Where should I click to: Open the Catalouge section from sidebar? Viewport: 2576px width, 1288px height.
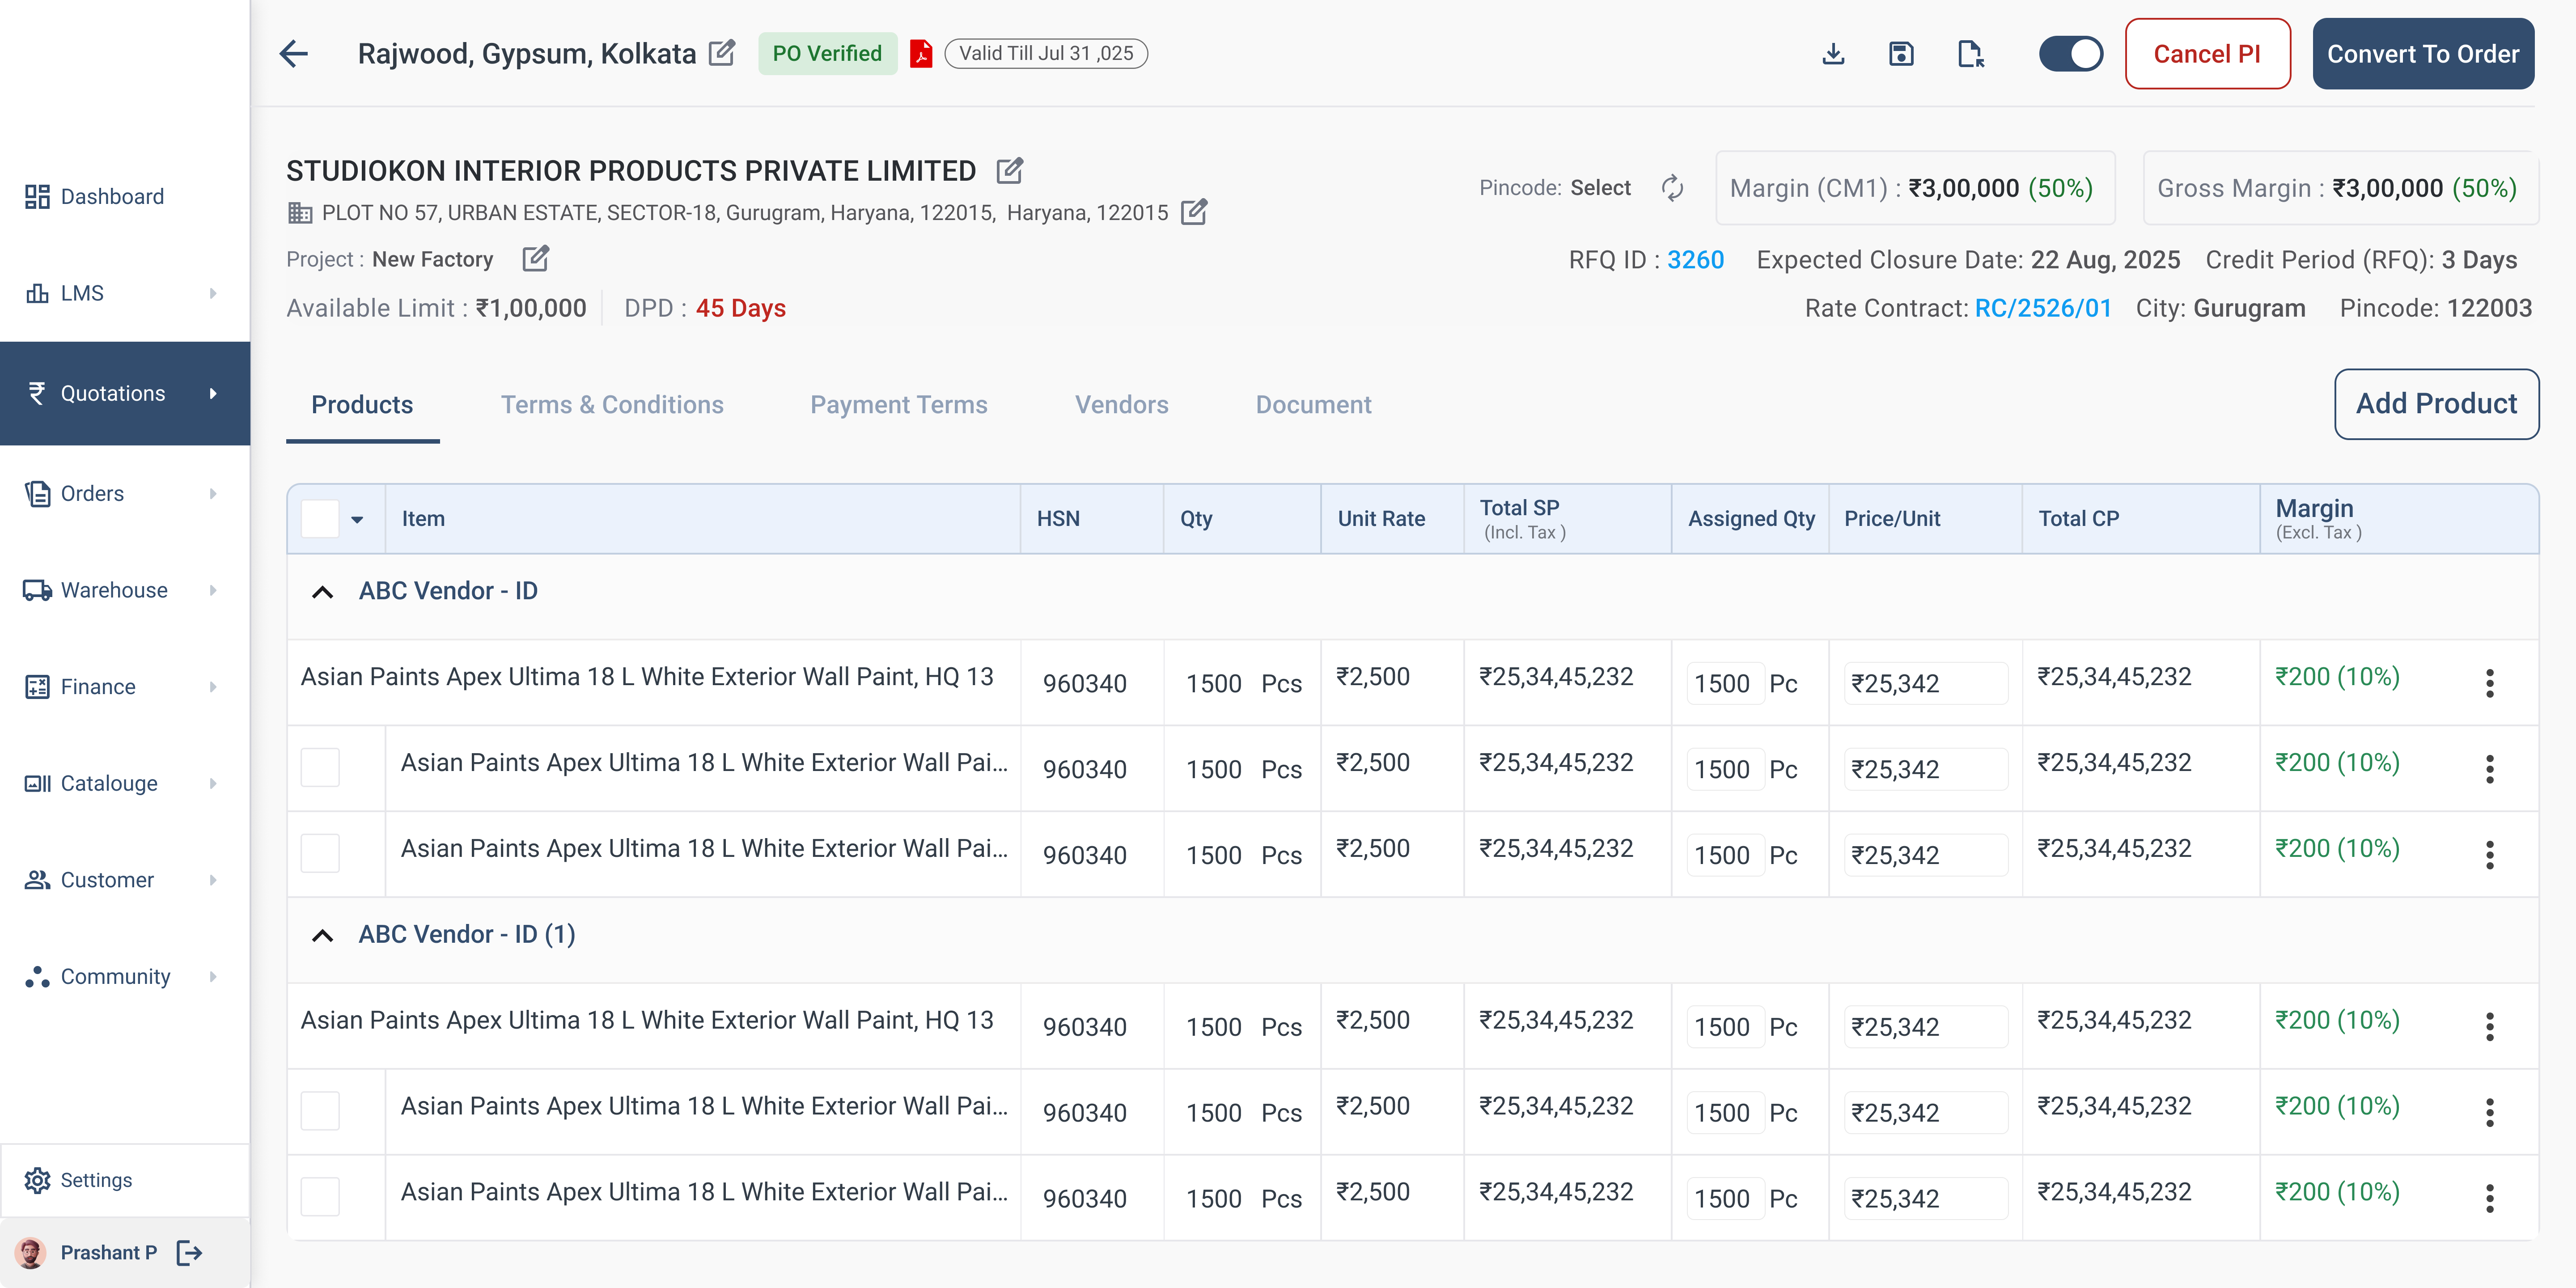click(108, 783)
